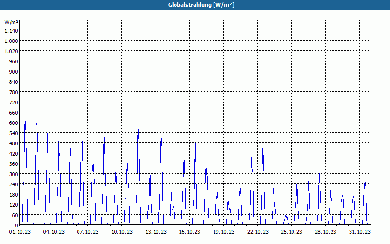
Task: Click the 480 y-axis value
Action: [x=14, y=143]
